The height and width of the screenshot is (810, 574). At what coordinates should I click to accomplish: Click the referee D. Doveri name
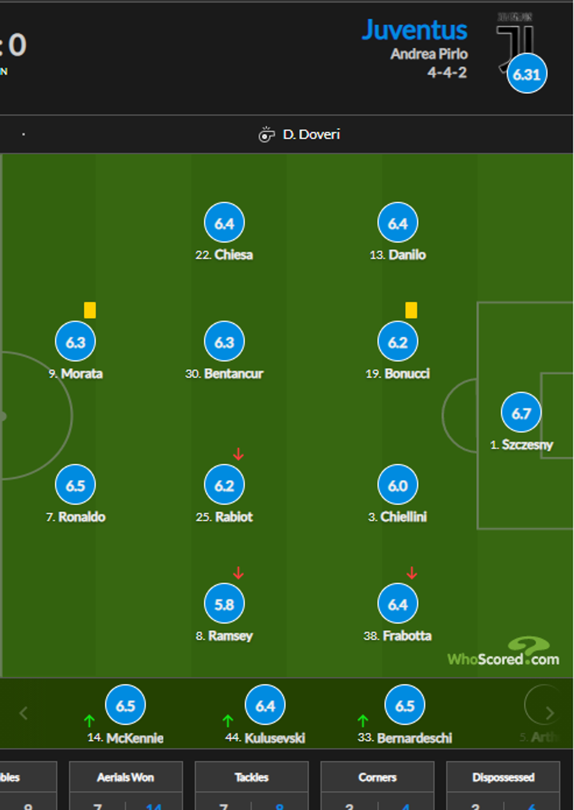311,135
